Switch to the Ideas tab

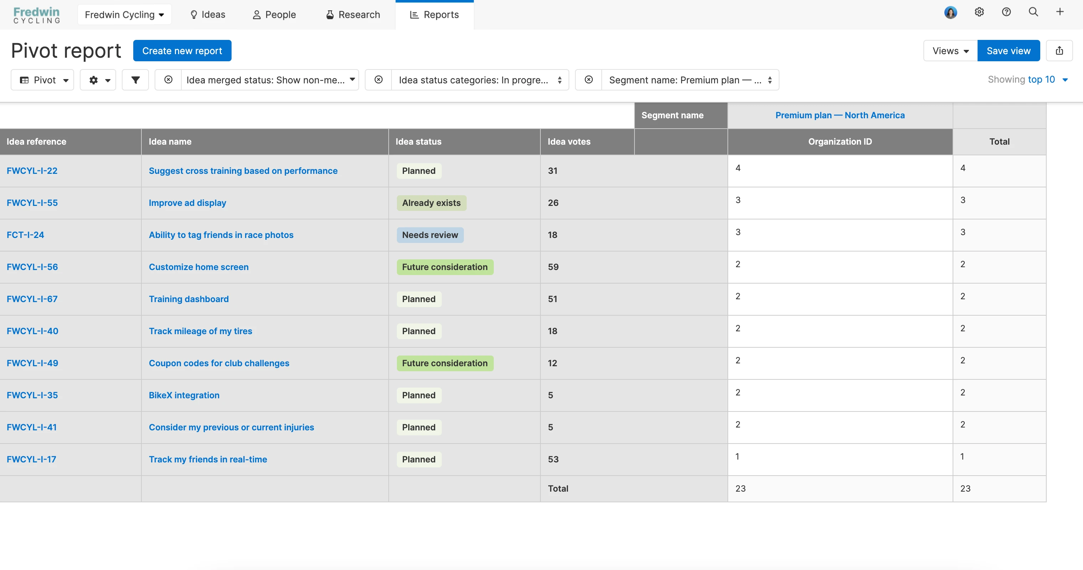pos(208,15)
